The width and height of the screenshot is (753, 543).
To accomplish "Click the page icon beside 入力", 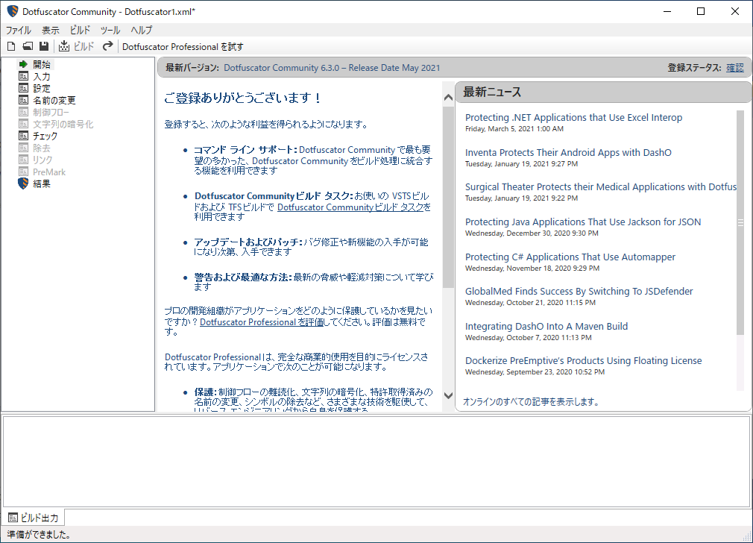I will [23, 76].
